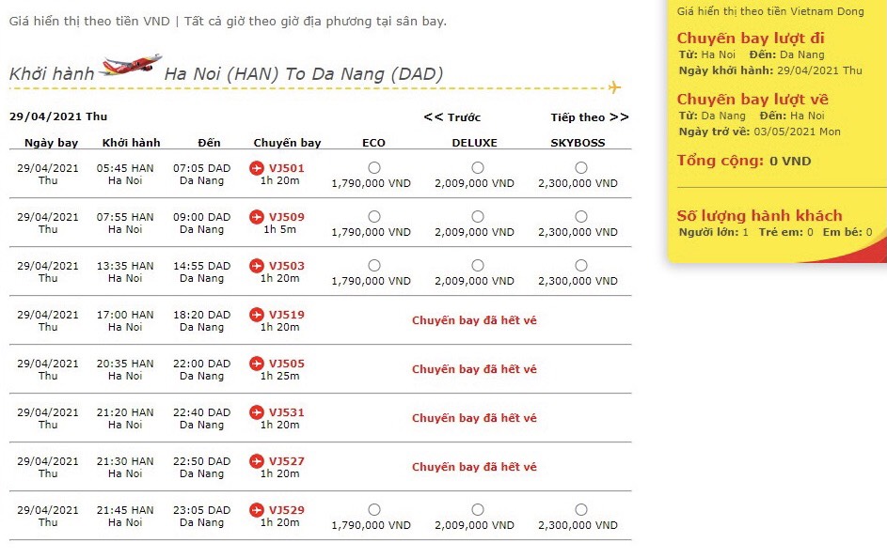Screen dimensions: 887x558
Task: Click the Chuyến bay column header
Action: [x=287, y=143]
